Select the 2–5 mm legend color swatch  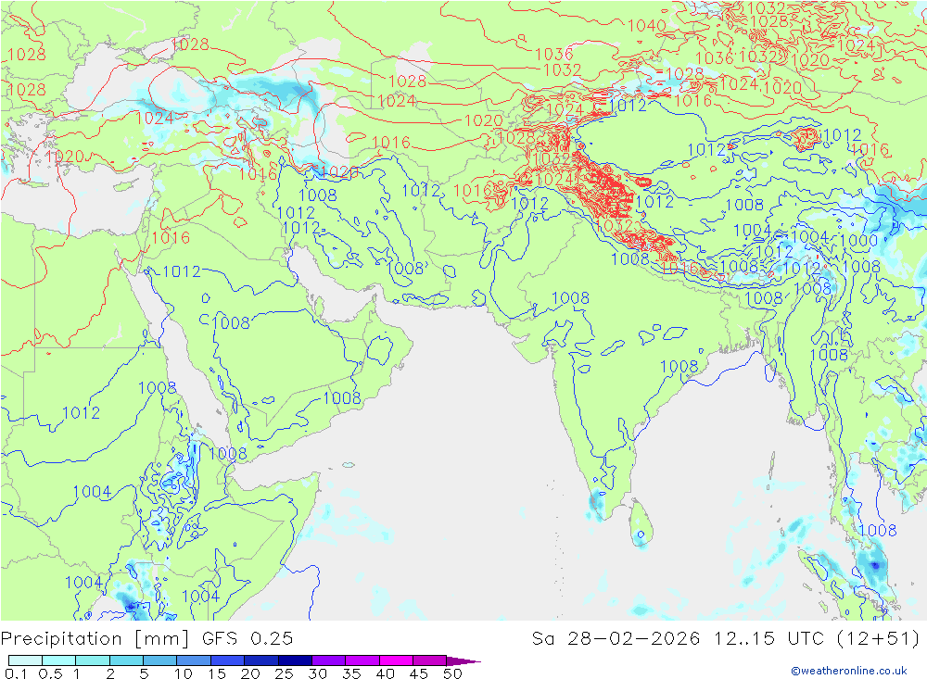click(x=126, y=660)
